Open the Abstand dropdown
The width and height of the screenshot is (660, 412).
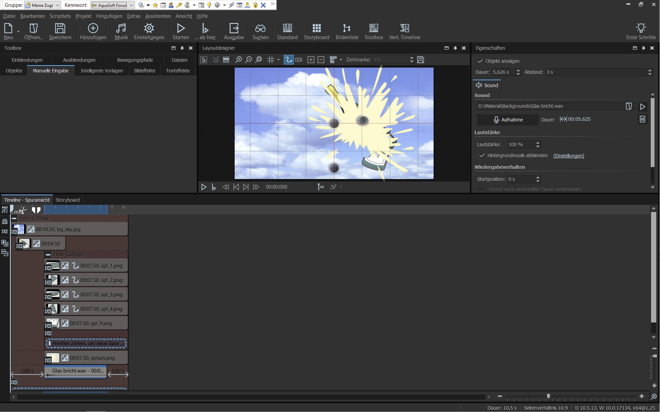pos(649,72)
